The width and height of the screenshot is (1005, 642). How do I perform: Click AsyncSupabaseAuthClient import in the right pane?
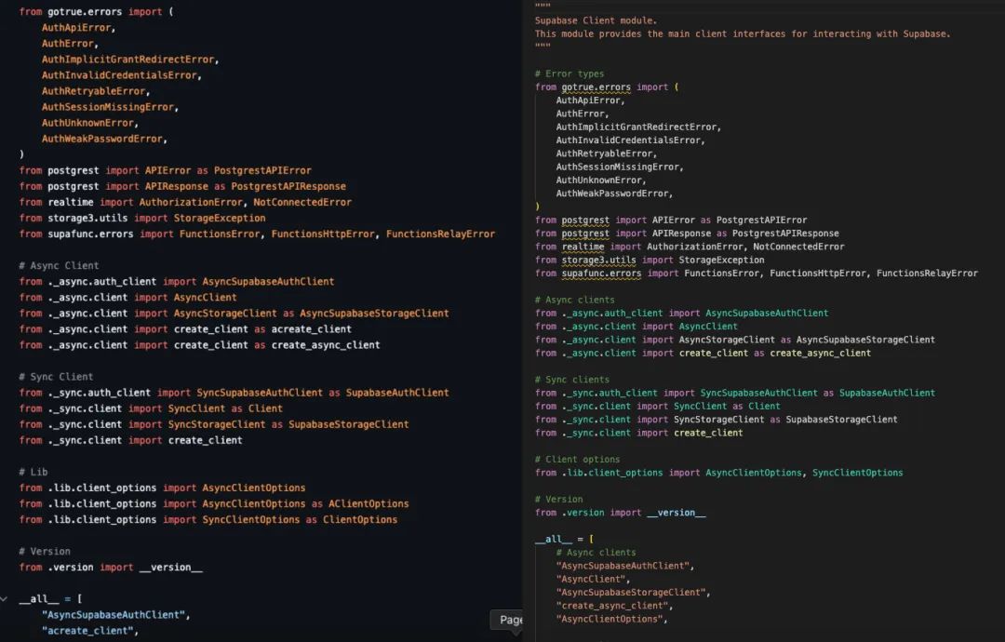(x=767, y=314)
